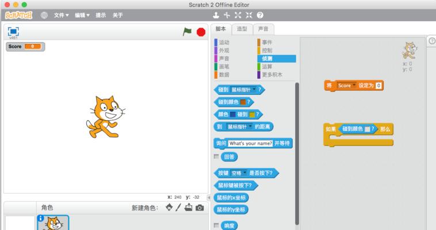Click the Scratch logo
The height and width of the screenshot is (230, 436).
[18, 15]
